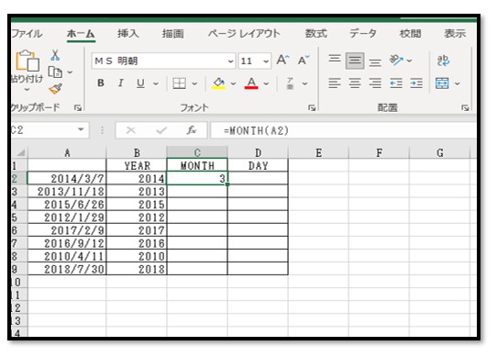Center text horizontally
The image size is (497, 357).
click(x=355, y=84)
